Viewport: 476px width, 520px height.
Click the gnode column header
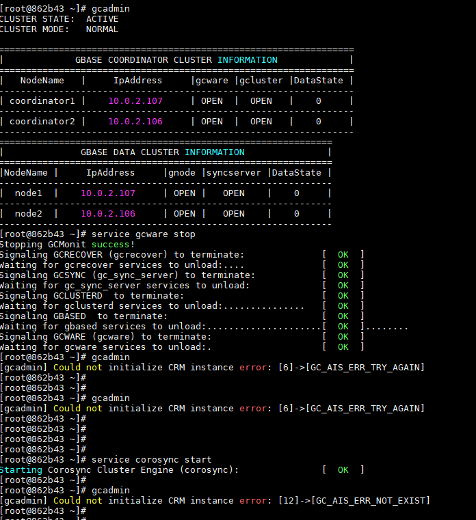[182, 173]
